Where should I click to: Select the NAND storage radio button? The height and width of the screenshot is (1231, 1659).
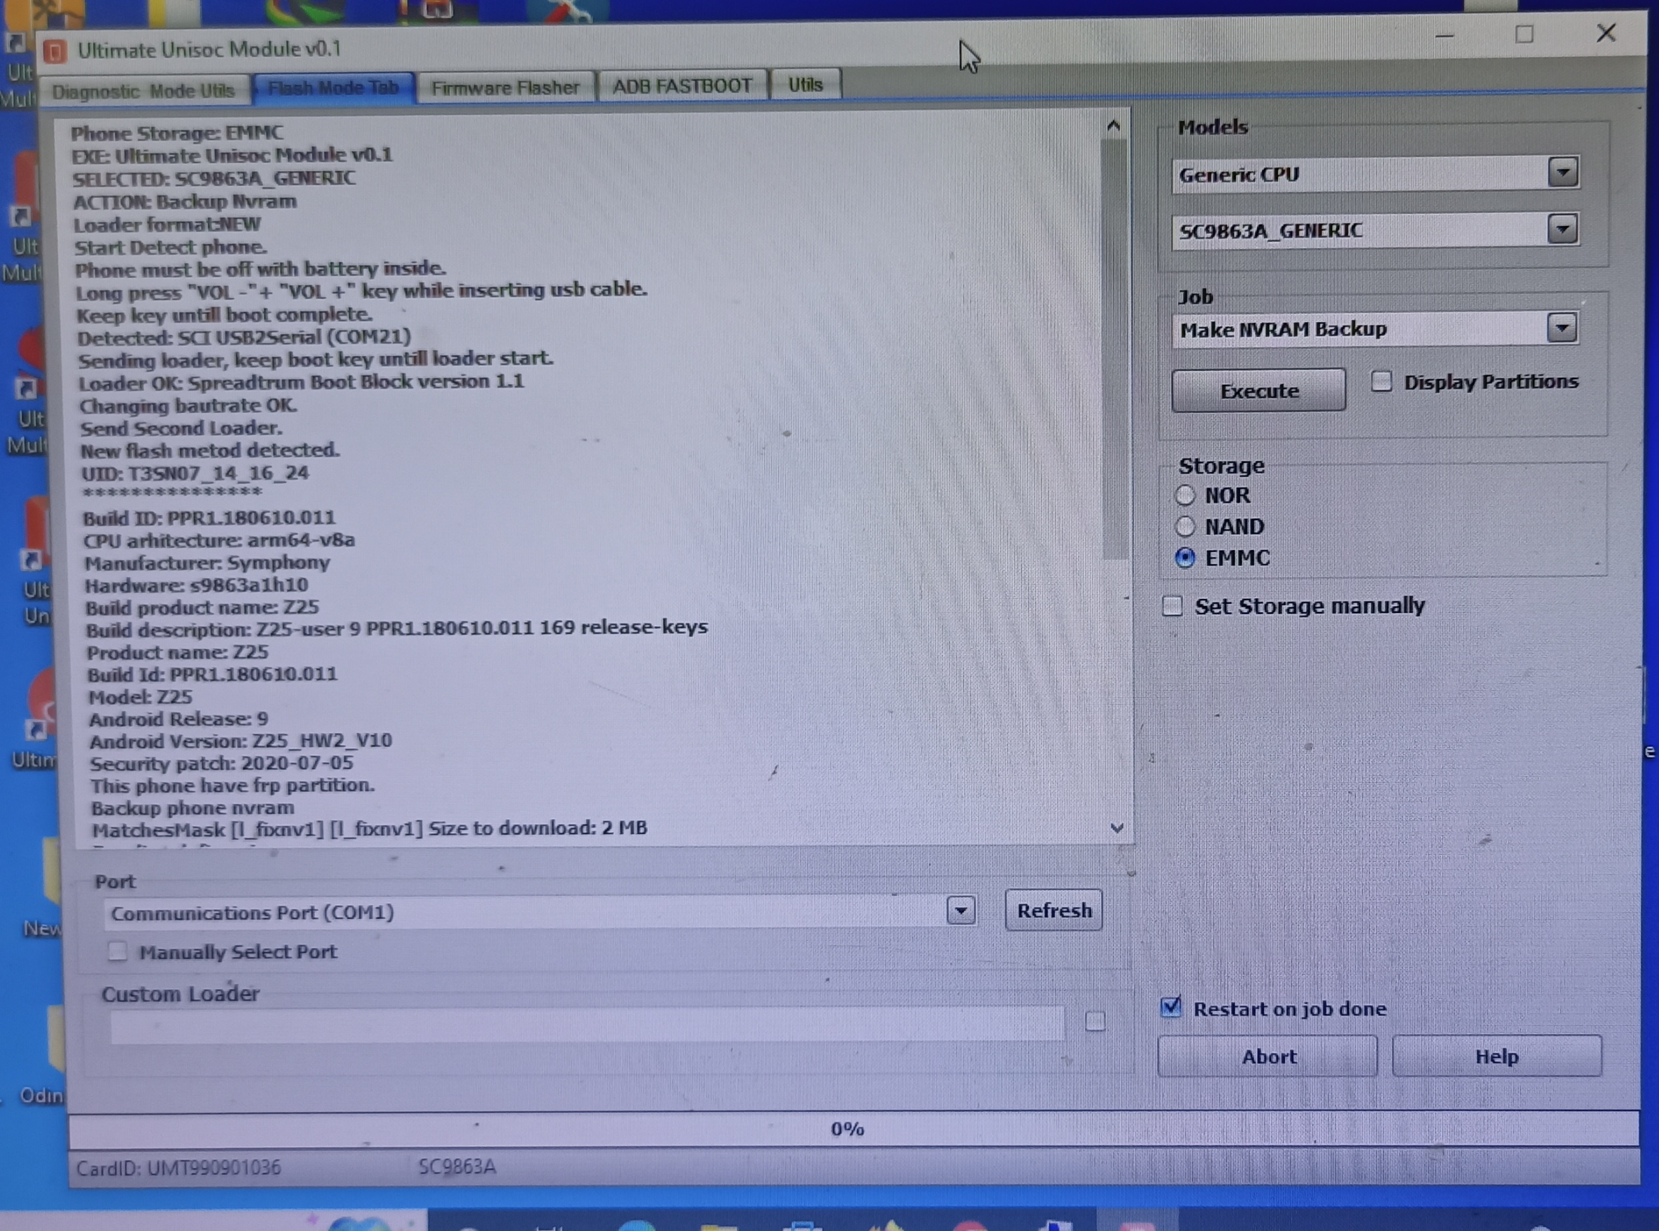(x=1185, y=527)
